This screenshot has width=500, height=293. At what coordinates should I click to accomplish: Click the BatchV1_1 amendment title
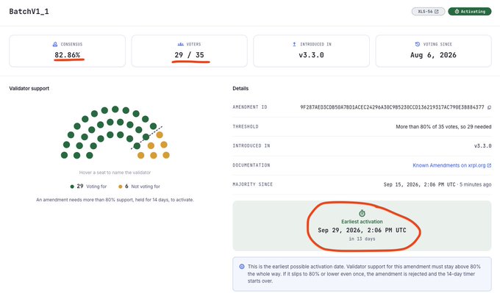pos(29,12)
